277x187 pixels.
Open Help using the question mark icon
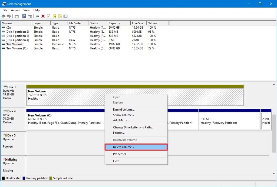[x=24, y=16]
